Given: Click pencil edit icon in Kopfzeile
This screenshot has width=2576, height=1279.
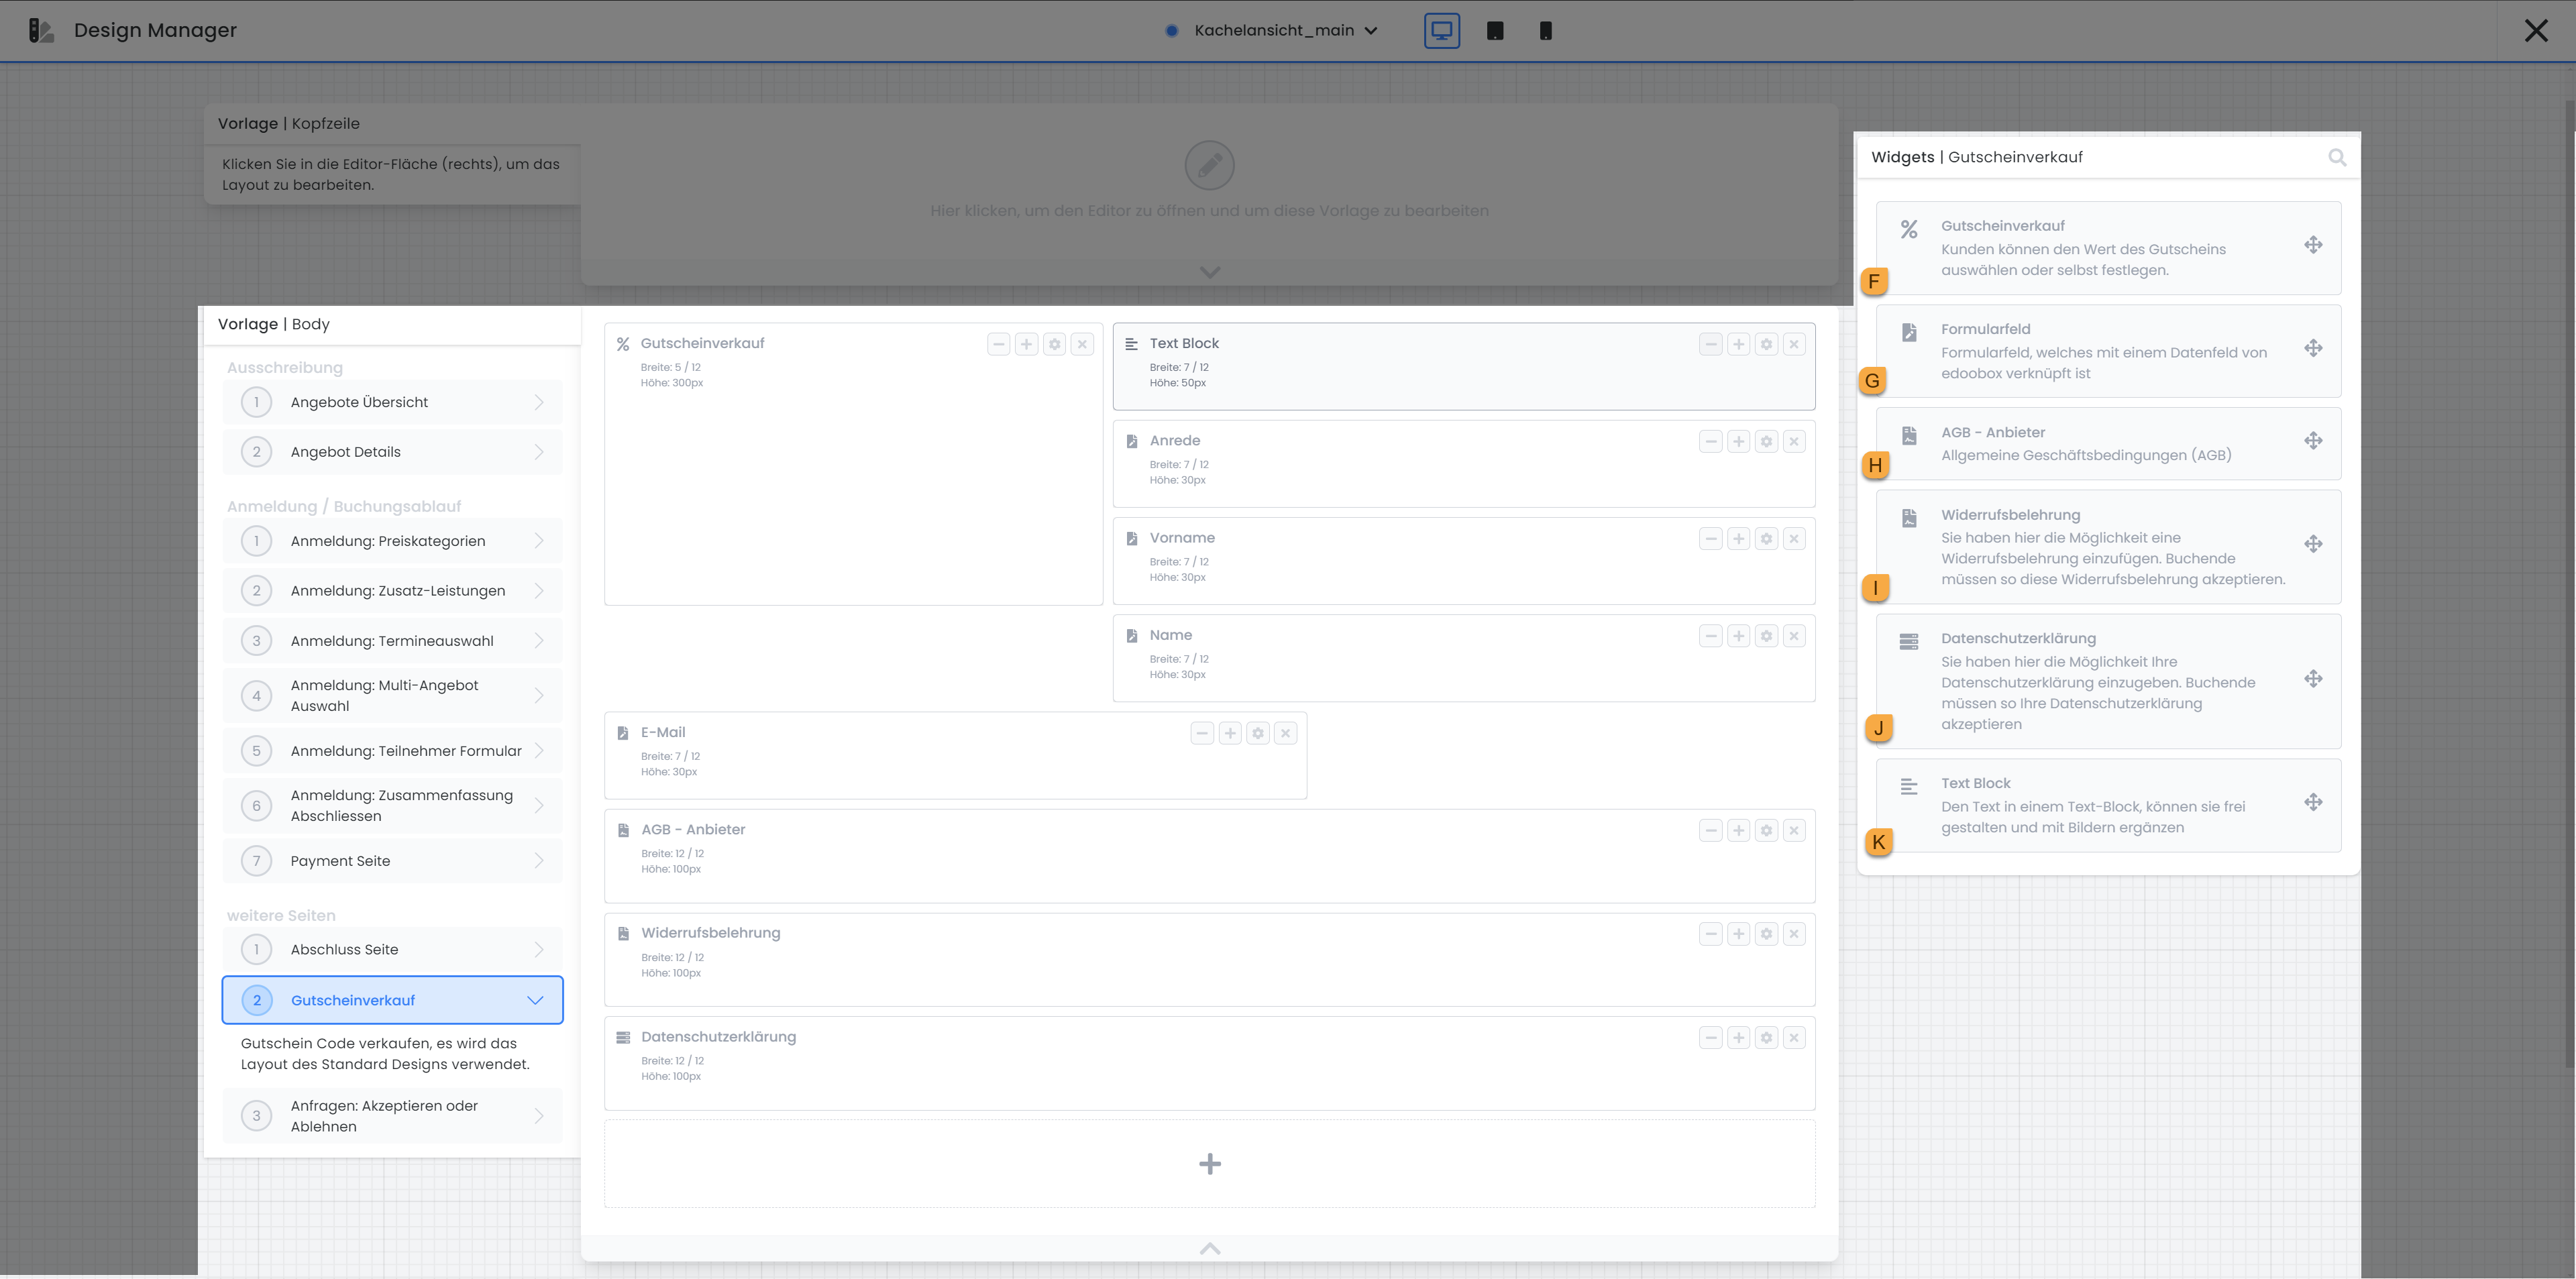Looking at the screenshot, I should (x=1209, y=165).
